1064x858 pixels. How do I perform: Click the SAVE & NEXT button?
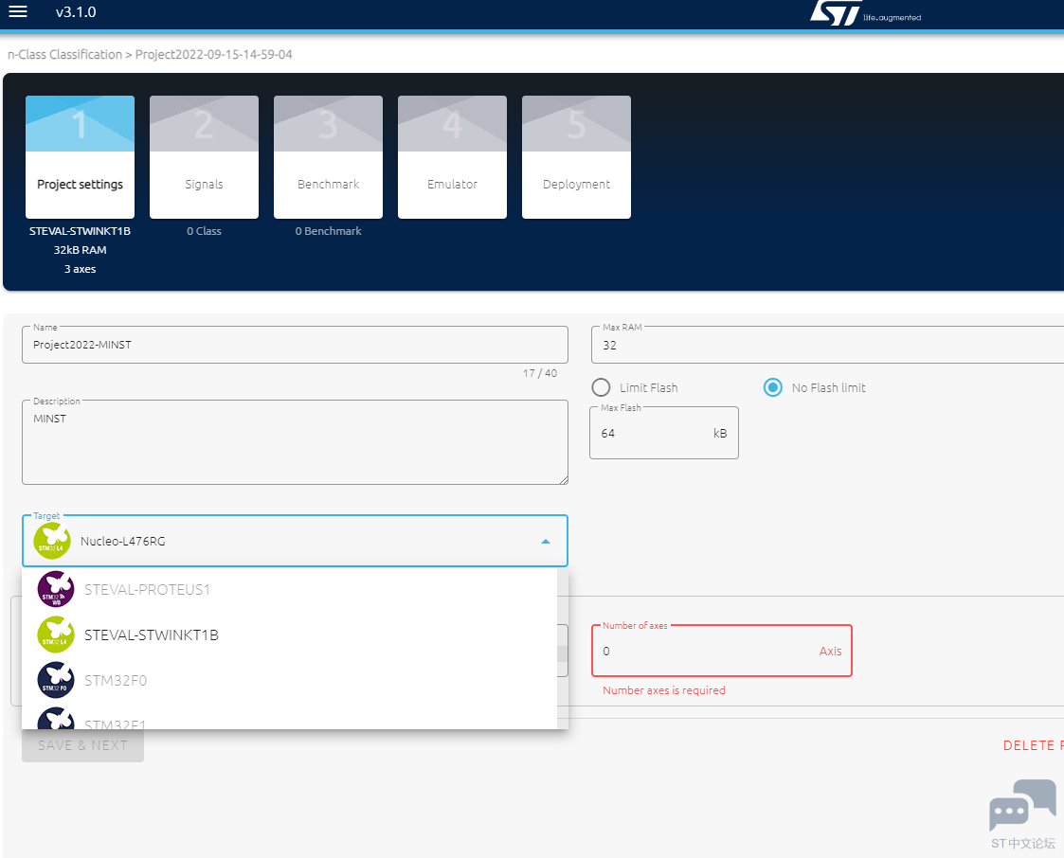pyautogui.click(x=82, y=745)
